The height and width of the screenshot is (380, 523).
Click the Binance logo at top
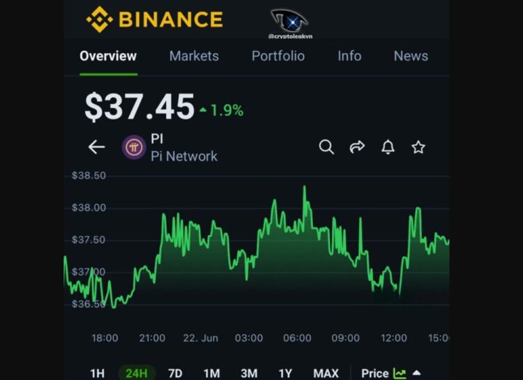[x=154, y=19]
